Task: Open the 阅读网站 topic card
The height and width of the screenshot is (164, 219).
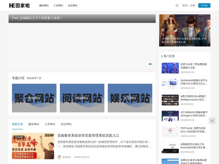Action: tap(82, 98)
